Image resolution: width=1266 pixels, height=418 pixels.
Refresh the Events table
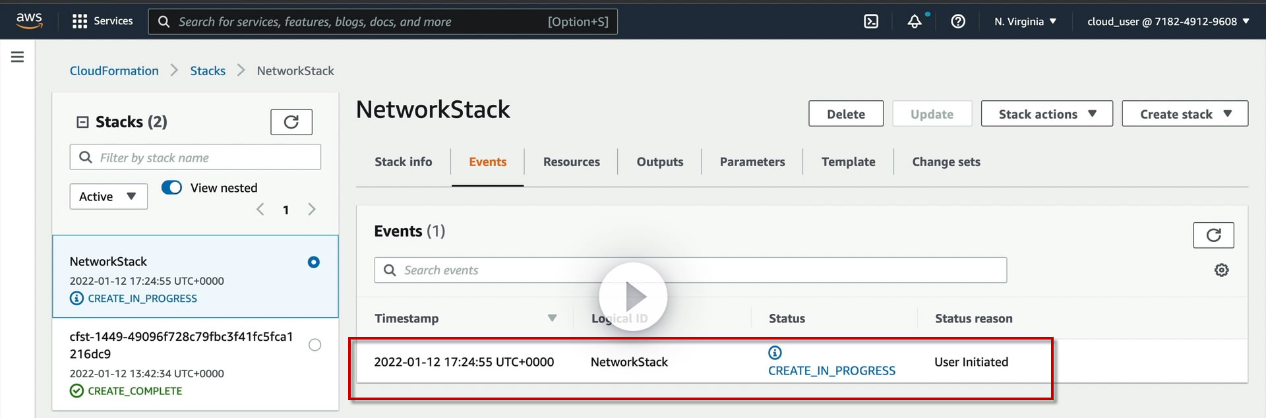coord(1213,235)
